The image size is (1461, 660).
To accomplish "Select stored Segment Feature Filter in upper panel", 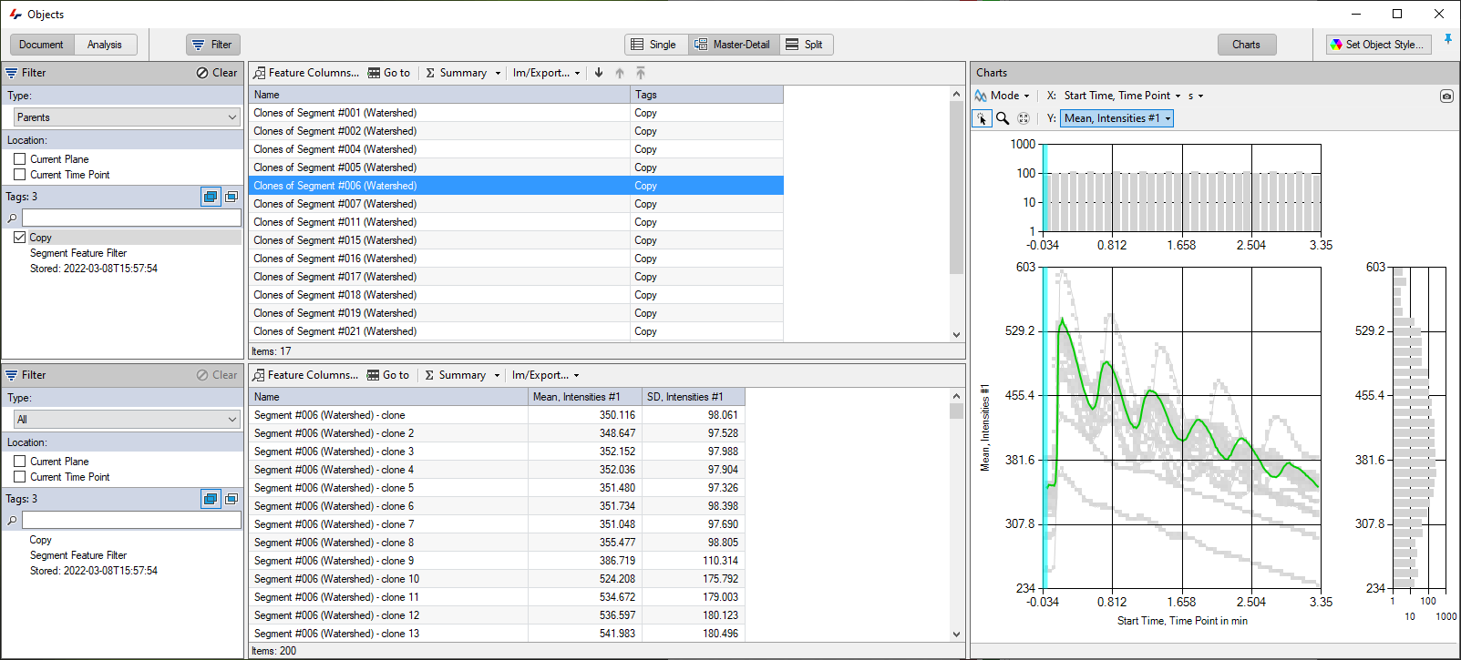I will coord(78,253).
